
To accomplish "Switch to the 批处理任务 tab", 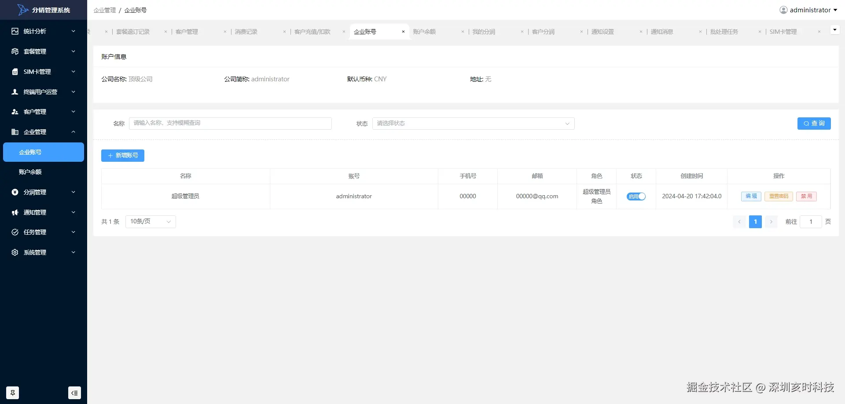I will coord(724,32).
